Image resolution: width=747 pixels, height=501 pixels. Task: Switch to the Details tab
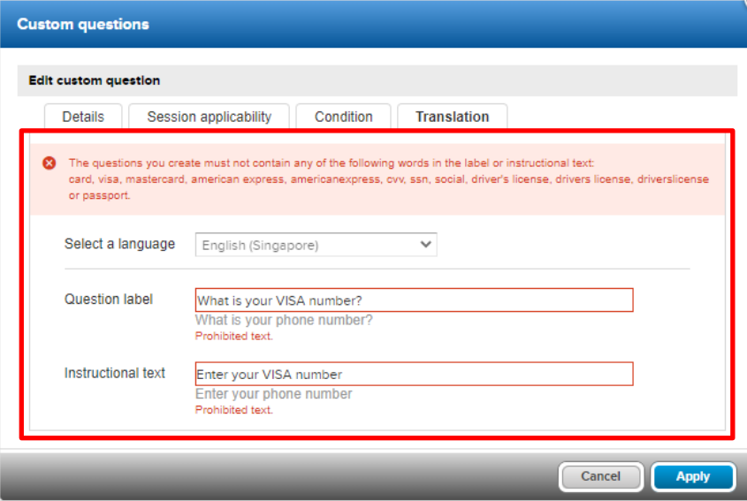[83, 117]
